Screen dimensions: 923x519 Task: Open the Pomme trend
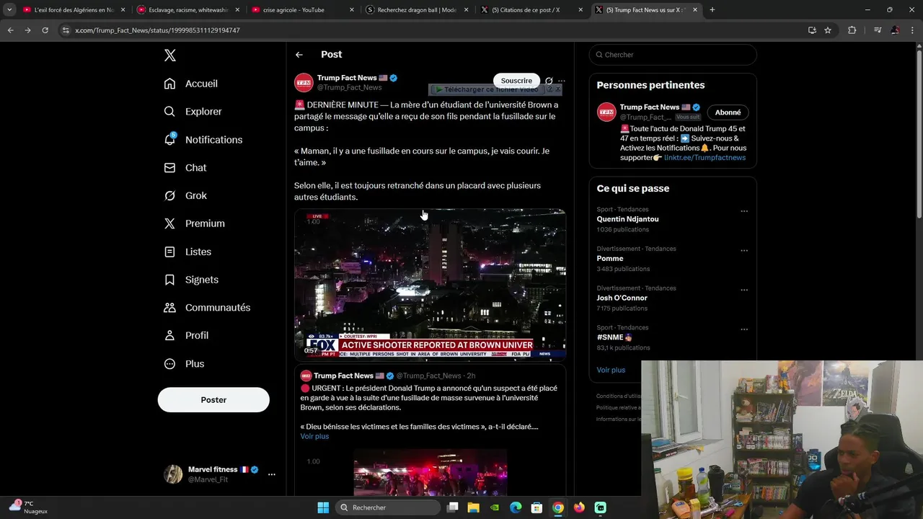click(610, 259)
